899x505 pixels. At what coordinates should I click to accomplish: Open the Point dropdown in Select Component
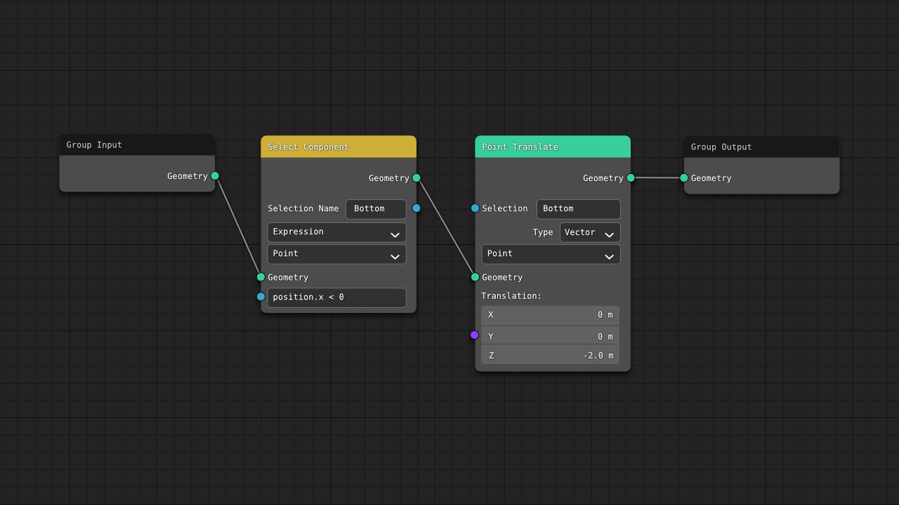click(x=336, y=254)
